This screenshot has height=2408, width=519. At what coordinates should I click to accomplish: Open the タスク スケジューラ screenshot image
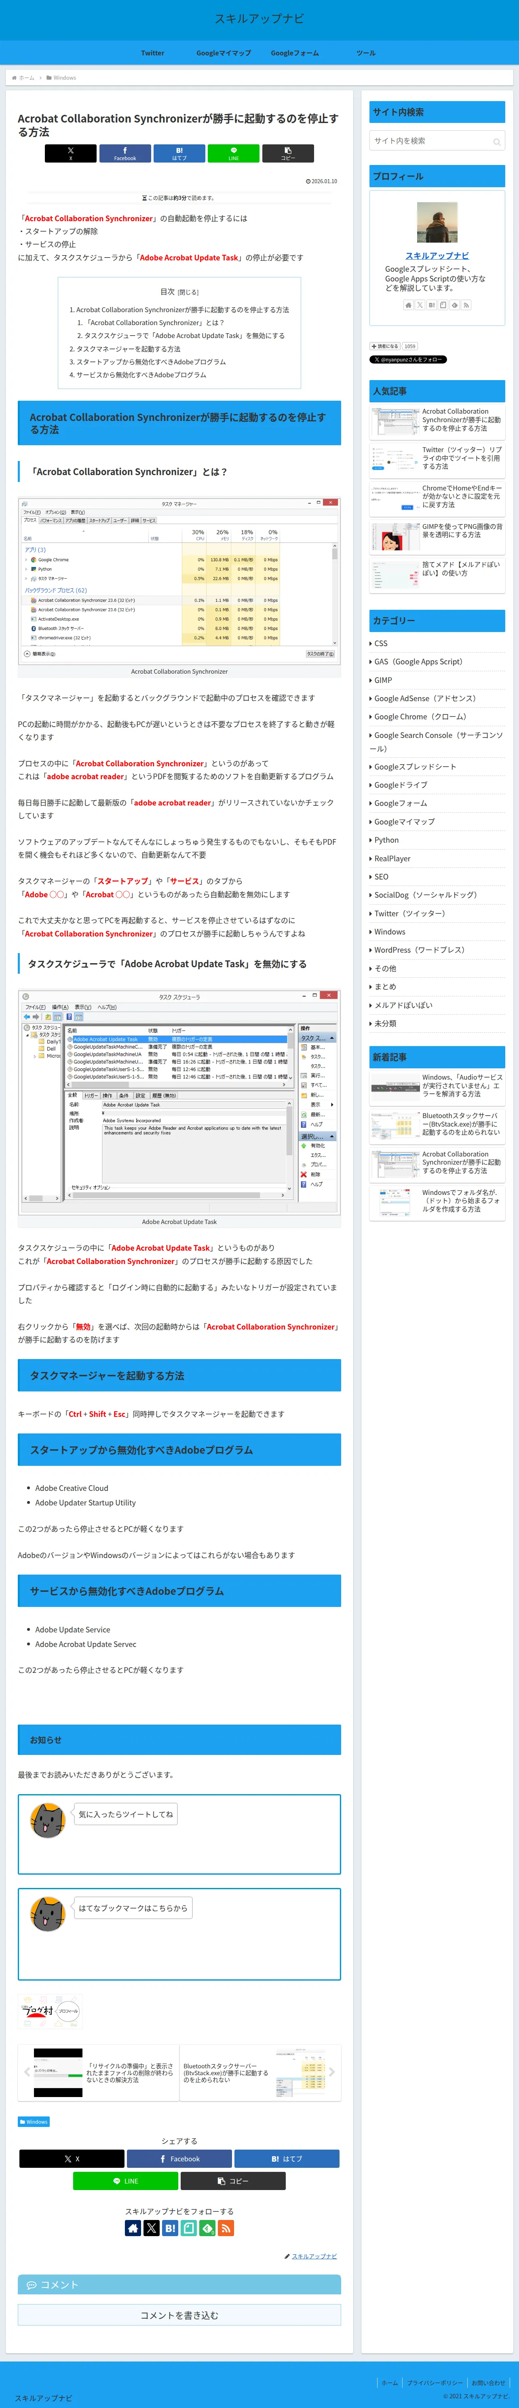point(179,1102)
